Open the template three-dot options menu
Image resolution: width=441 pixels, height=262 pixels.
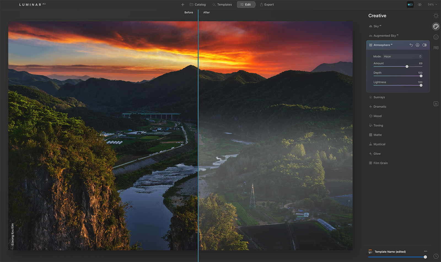click(426, 251)
